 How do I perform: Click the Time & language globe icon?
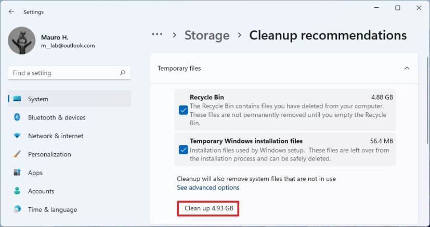pyautogui.click(x=17, y=209)
